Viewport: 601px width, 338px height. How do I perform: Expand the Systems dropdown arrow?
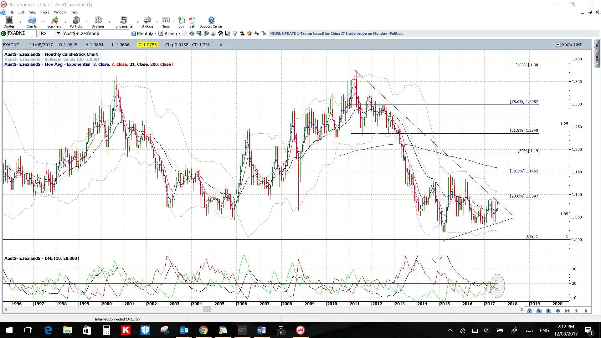(109, 22)
